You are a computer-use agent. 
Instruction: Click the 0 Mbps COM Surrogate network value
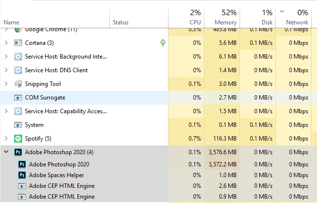298,98
